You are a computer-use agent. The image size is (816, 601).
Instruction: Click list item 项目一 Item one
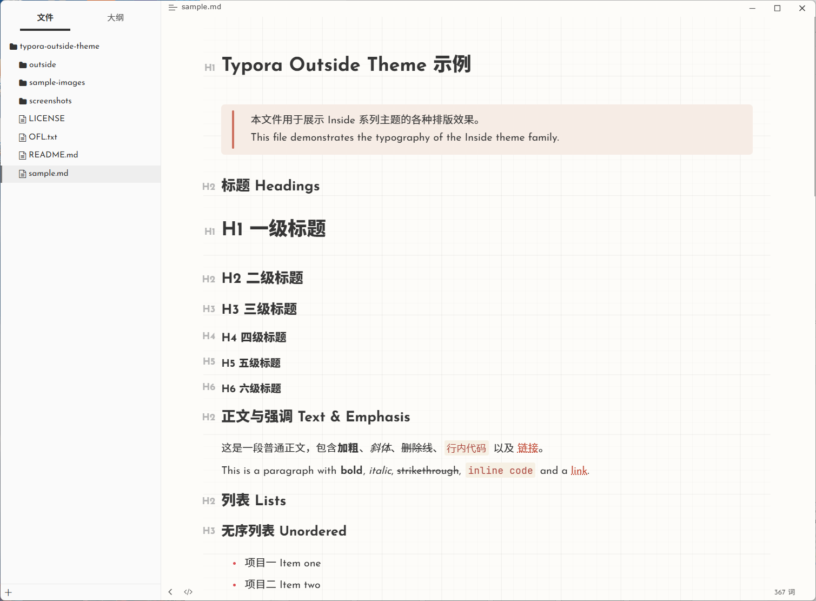(x=283, y=563)
